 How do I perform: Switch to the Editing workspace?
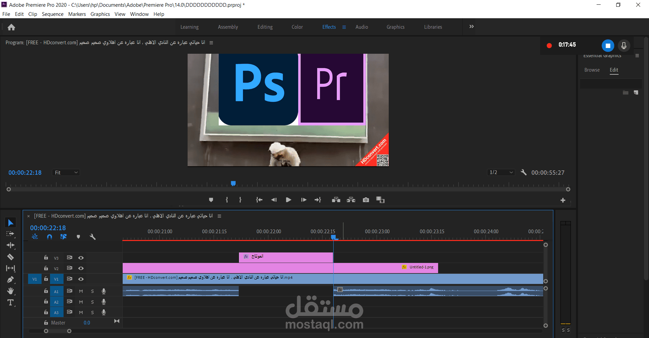point(265,27)
